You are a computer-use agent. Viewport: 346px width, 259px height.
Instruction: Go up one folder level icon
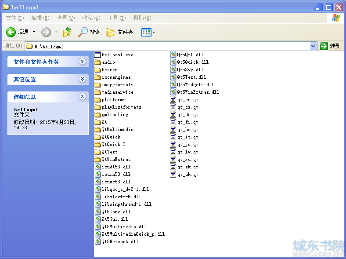point(67,32)
